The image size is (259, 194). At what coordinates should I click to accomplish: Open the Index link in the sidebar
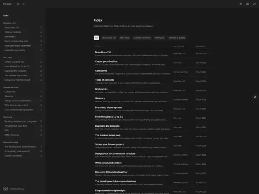[x=6, y=16]
